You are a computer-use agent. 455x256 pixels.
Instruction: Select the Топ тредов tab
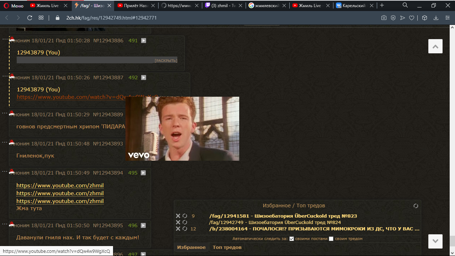pos(227,247)
